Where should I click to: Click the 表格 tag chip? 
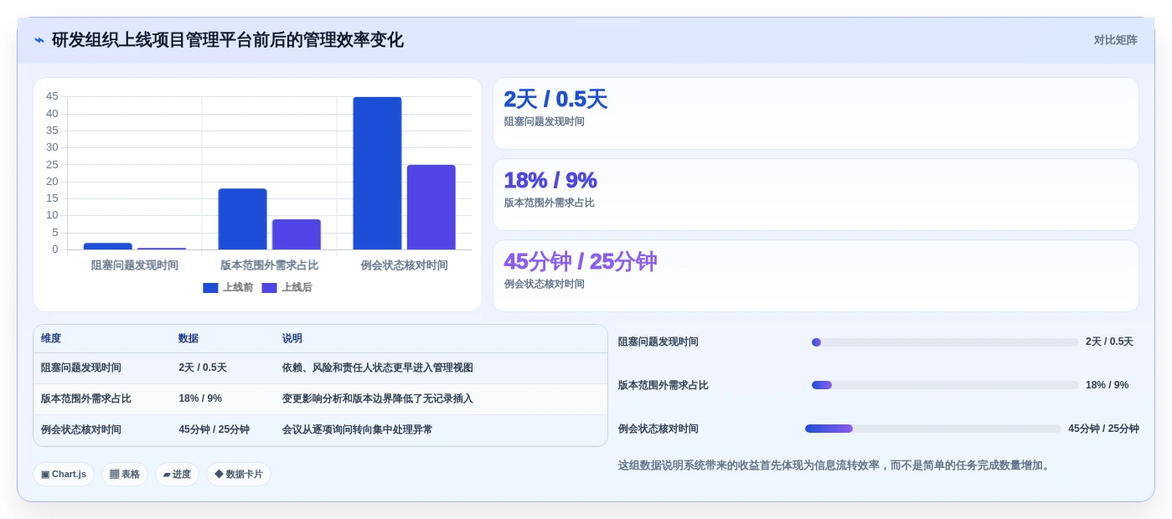(125, 474)
